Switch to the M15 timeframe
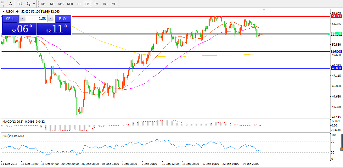The height and width of the screenshot is (168, 343). coord(61,4)
